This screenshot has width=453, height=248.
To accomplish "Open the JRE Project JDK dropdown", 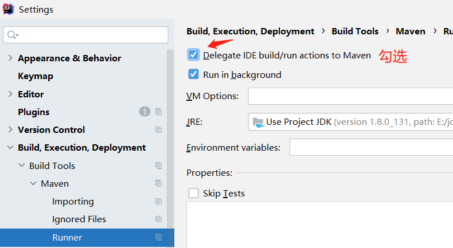I will (x=350, y=122).
